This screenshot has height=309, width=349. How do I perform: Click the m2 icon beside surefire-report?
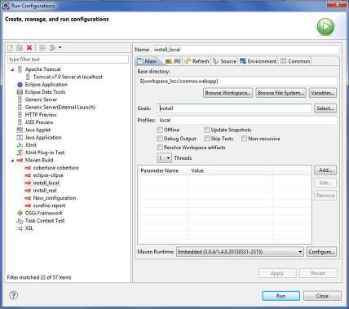(28, 205)
